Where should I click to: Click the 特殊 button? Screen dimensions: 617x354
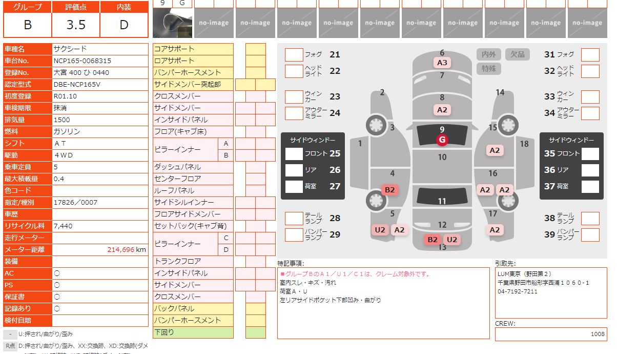(x=488, y=68)
